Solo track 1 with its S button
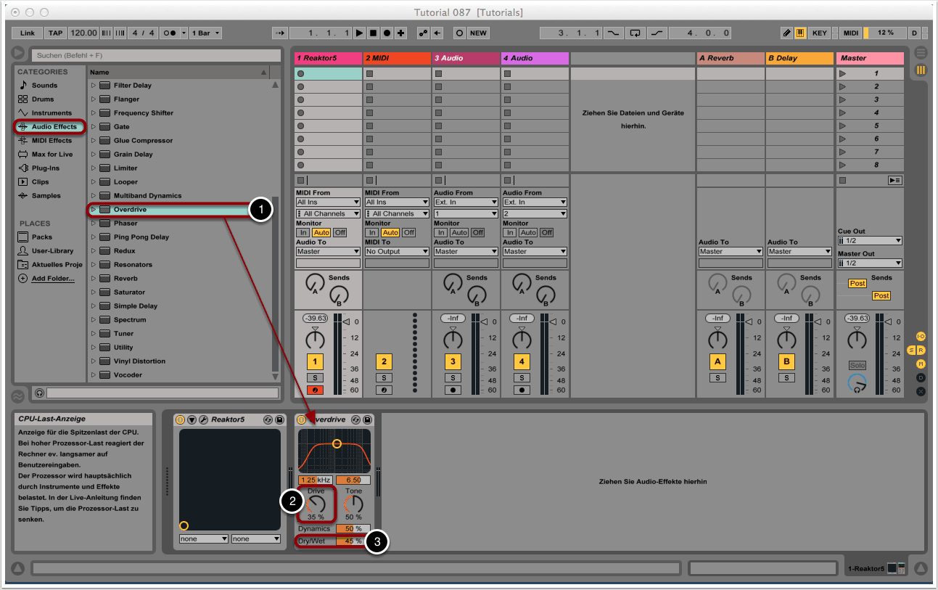Screen dimensions: 938x590 315,377
